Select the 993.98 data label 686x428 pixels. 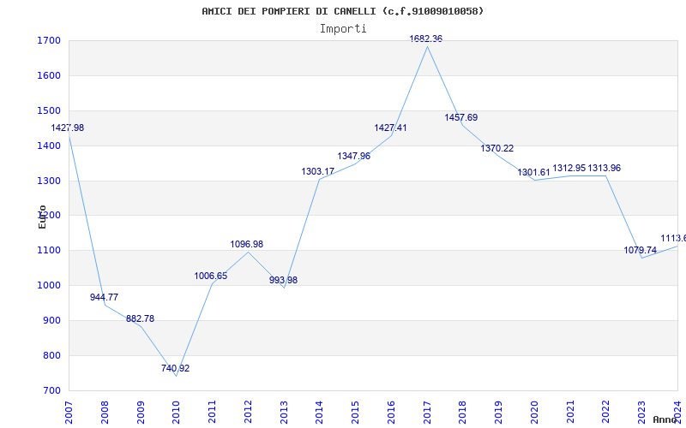pyautogui.click(x=283, y=280)
